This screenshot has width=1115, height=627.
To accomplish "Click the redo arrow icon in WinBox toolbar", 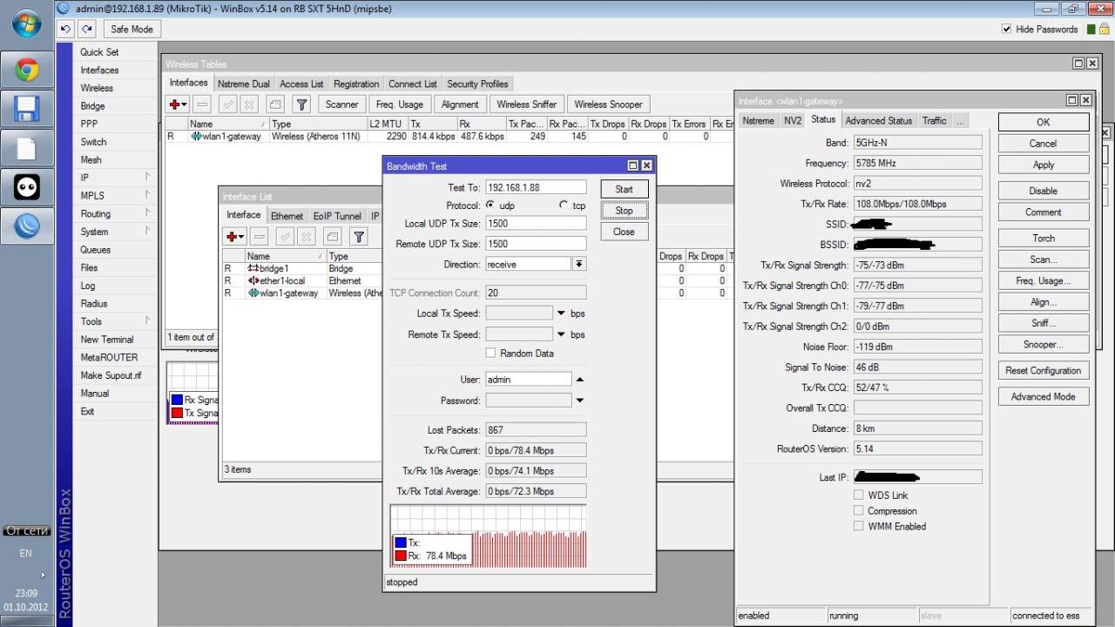I will pyautogui.click(x=86, y=29).
